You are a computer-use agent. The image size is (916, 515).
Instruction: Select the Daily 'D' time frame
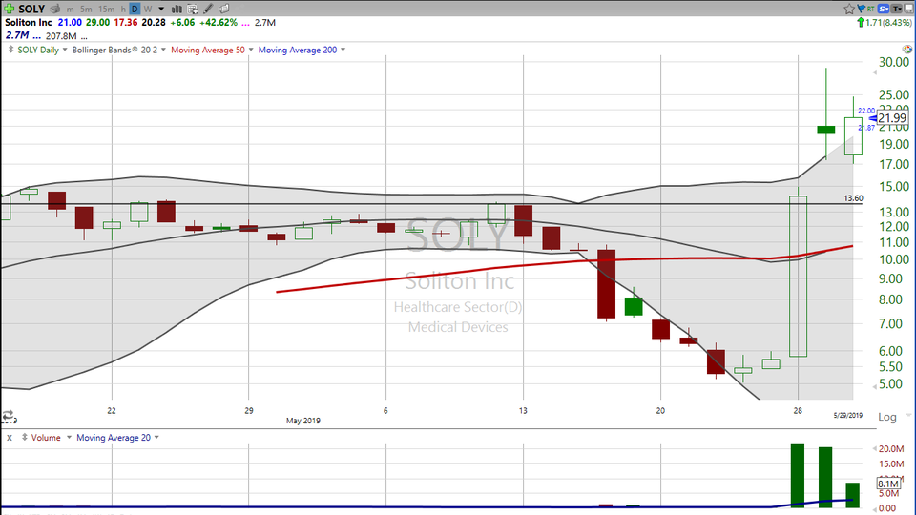tap(135, 9)
